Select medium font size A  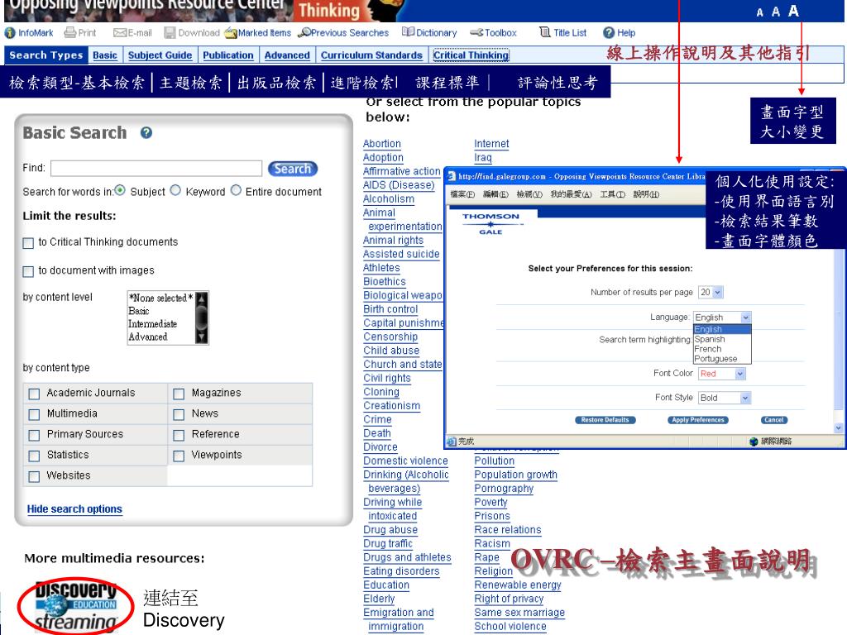[x=776, y=12]
